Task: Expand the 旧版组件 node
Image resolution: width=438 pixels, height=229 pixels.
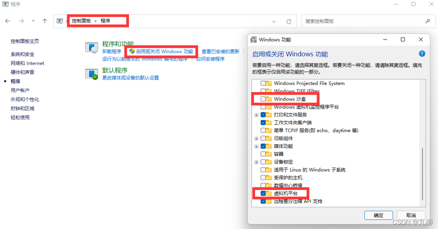Action: point(257,138)
